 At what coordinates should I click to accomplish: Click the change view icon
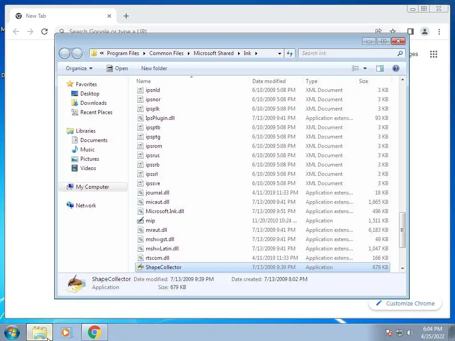coord(355,68)
